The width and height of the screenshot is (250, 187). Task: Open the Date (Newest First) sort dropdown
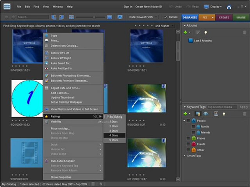pyautogui.click(x=143, y=17)
